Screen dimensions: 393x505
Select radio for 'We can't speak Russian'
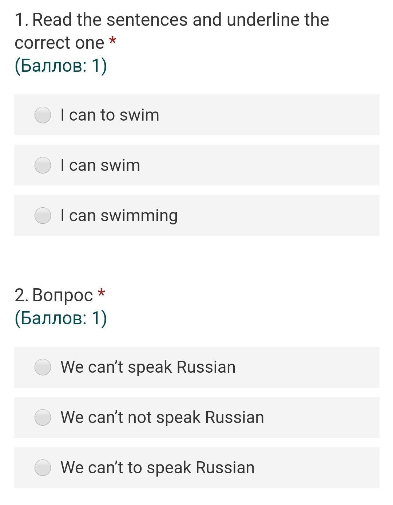43,367
